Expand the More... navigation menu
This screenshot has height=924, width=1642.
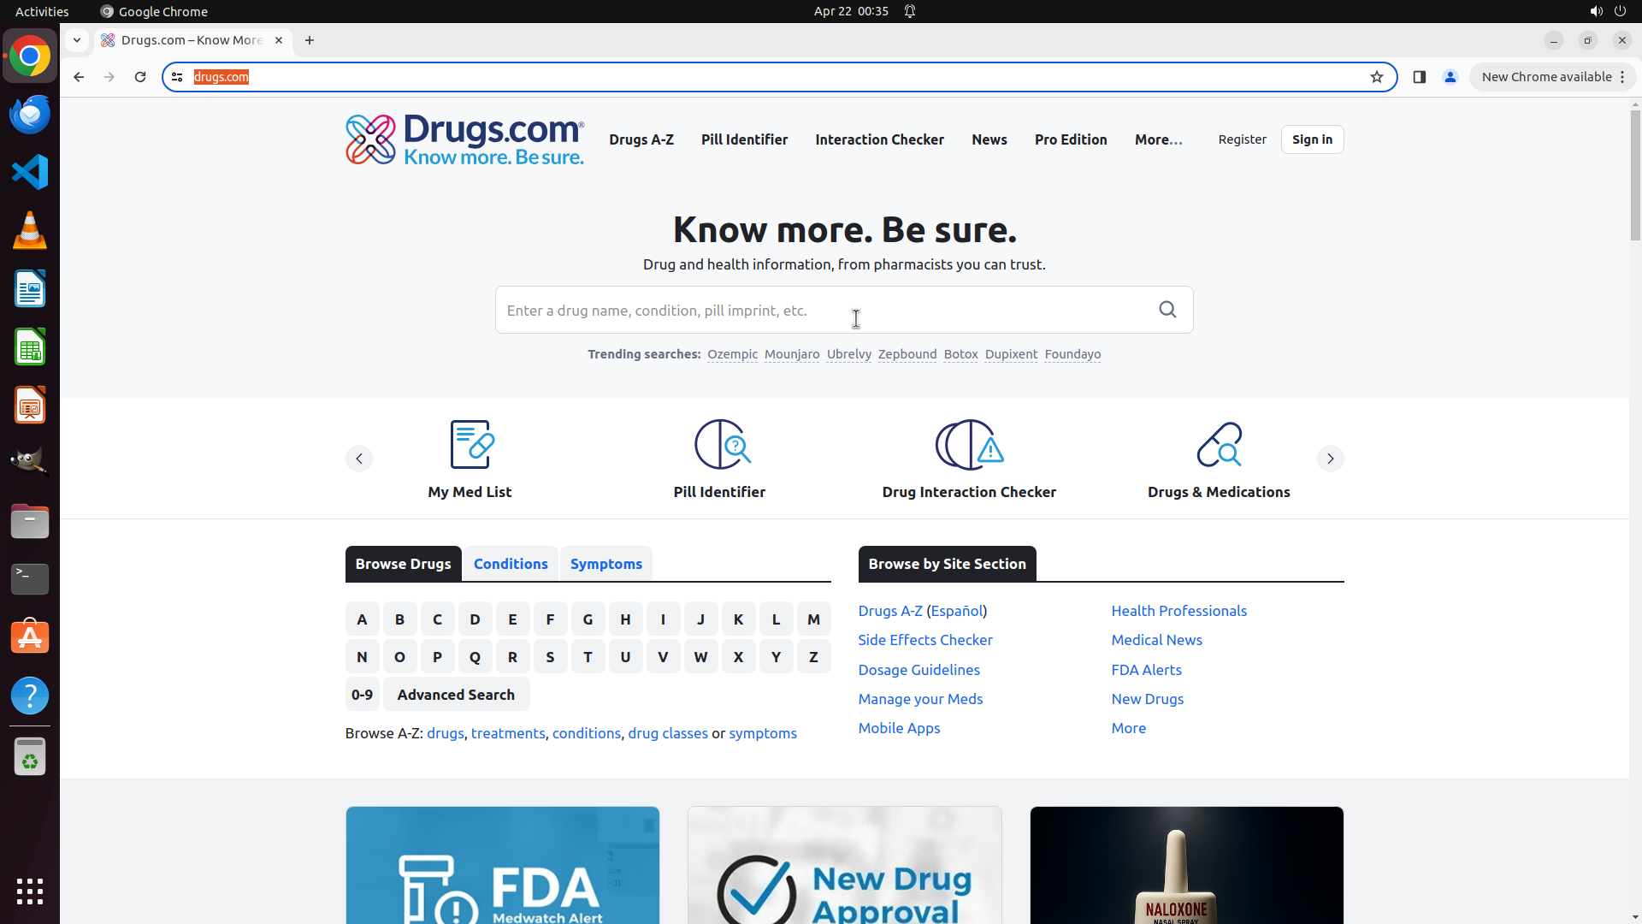tap(1158, 139)
